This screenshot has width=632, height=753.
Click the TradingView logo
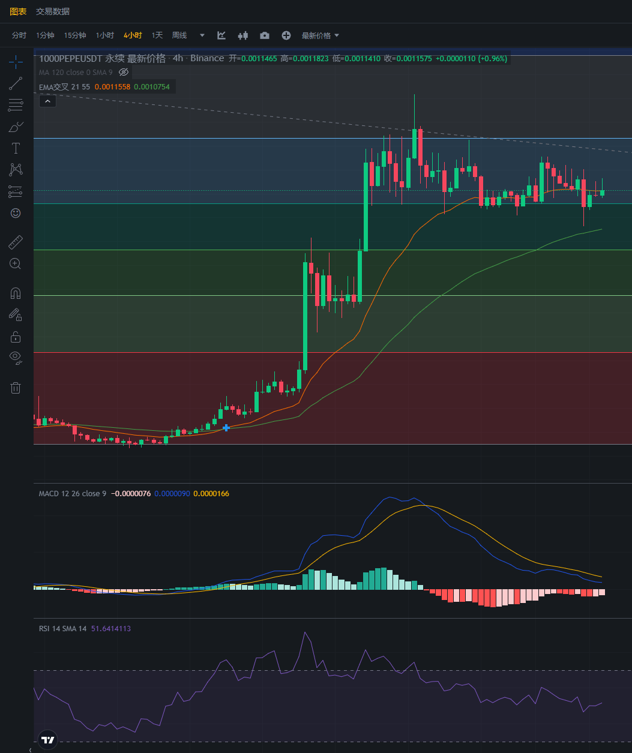[x=47, y=740]
